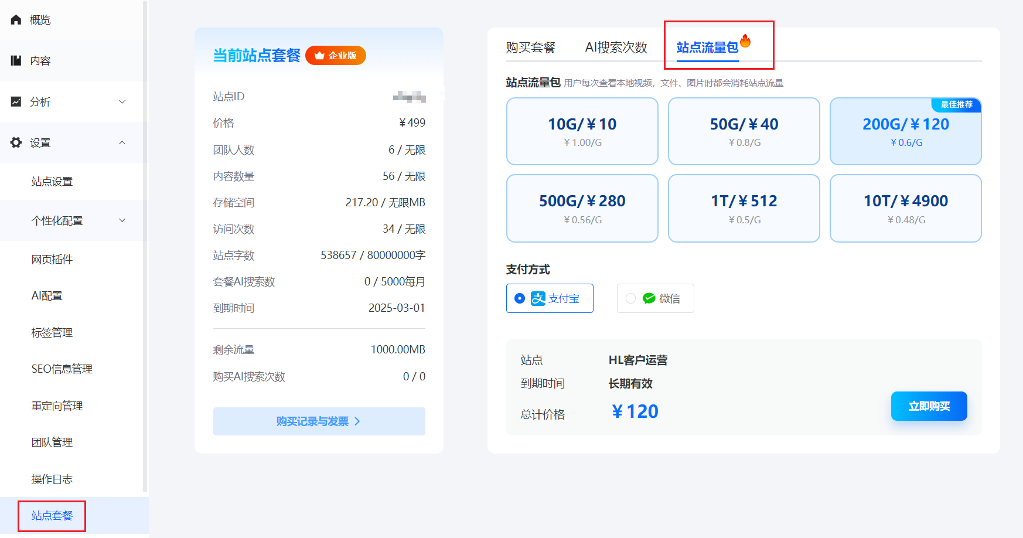
Task: Select the 500G/￥280 traffic package
Action: pos(582,208)
